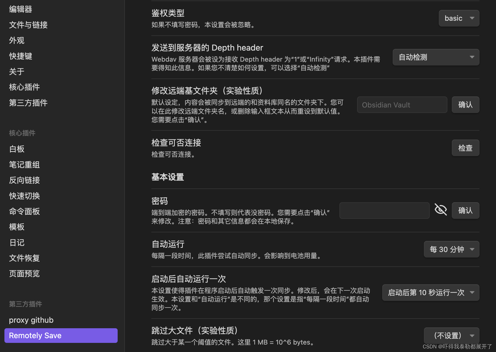Open 外观 settings section
Screen dimensions: 496x352
click(17, 40)
